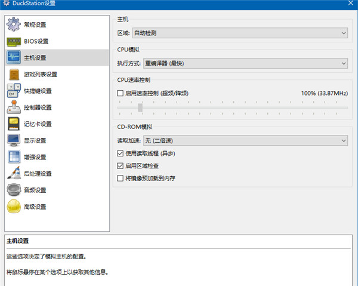Enable 启用速率控制 (超频/降频) checkbox

point(121,93)
